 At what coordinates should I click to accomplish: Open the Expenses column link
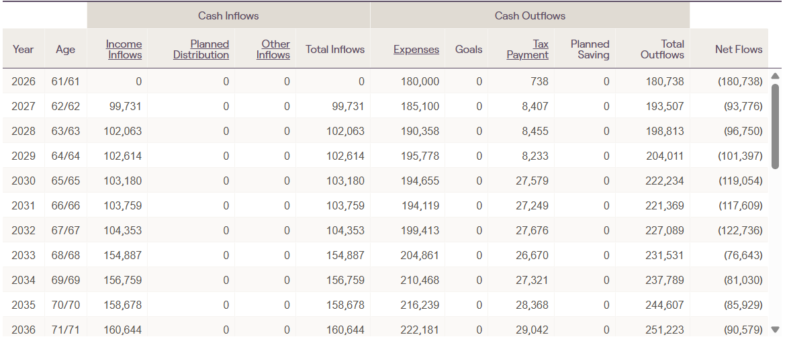click(x=416, y=50)
